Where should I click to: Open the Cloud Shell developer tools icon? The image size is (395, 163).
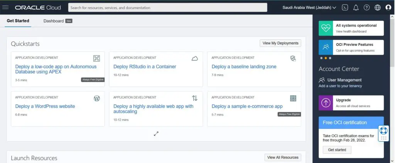(345, 8)
